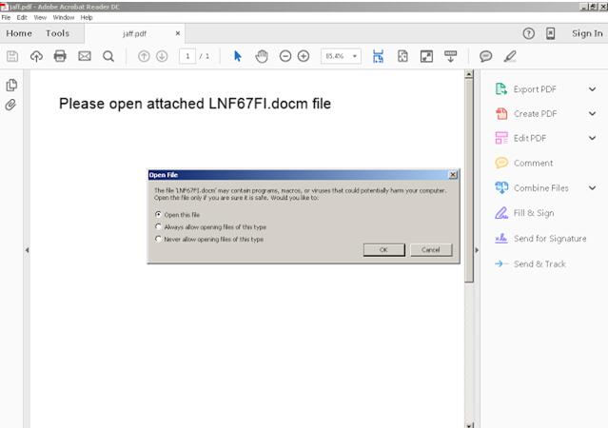Open the Help question mark icon
This screenshot has height=428, width=608.
pyautogui.click(x=528, y=33)
